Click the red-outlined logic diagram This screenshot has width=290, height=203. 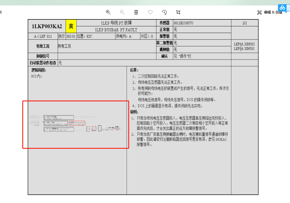76,124
